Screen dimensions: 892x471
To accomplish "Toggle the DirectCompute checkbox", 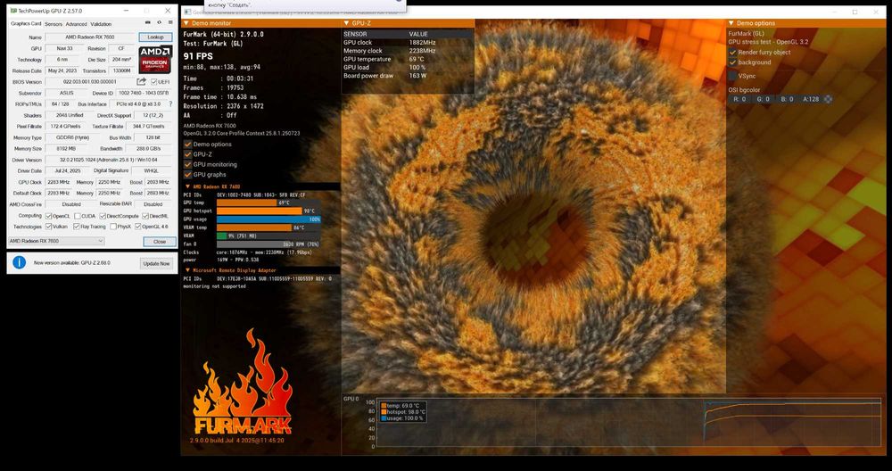I will (x=103, y=216).
